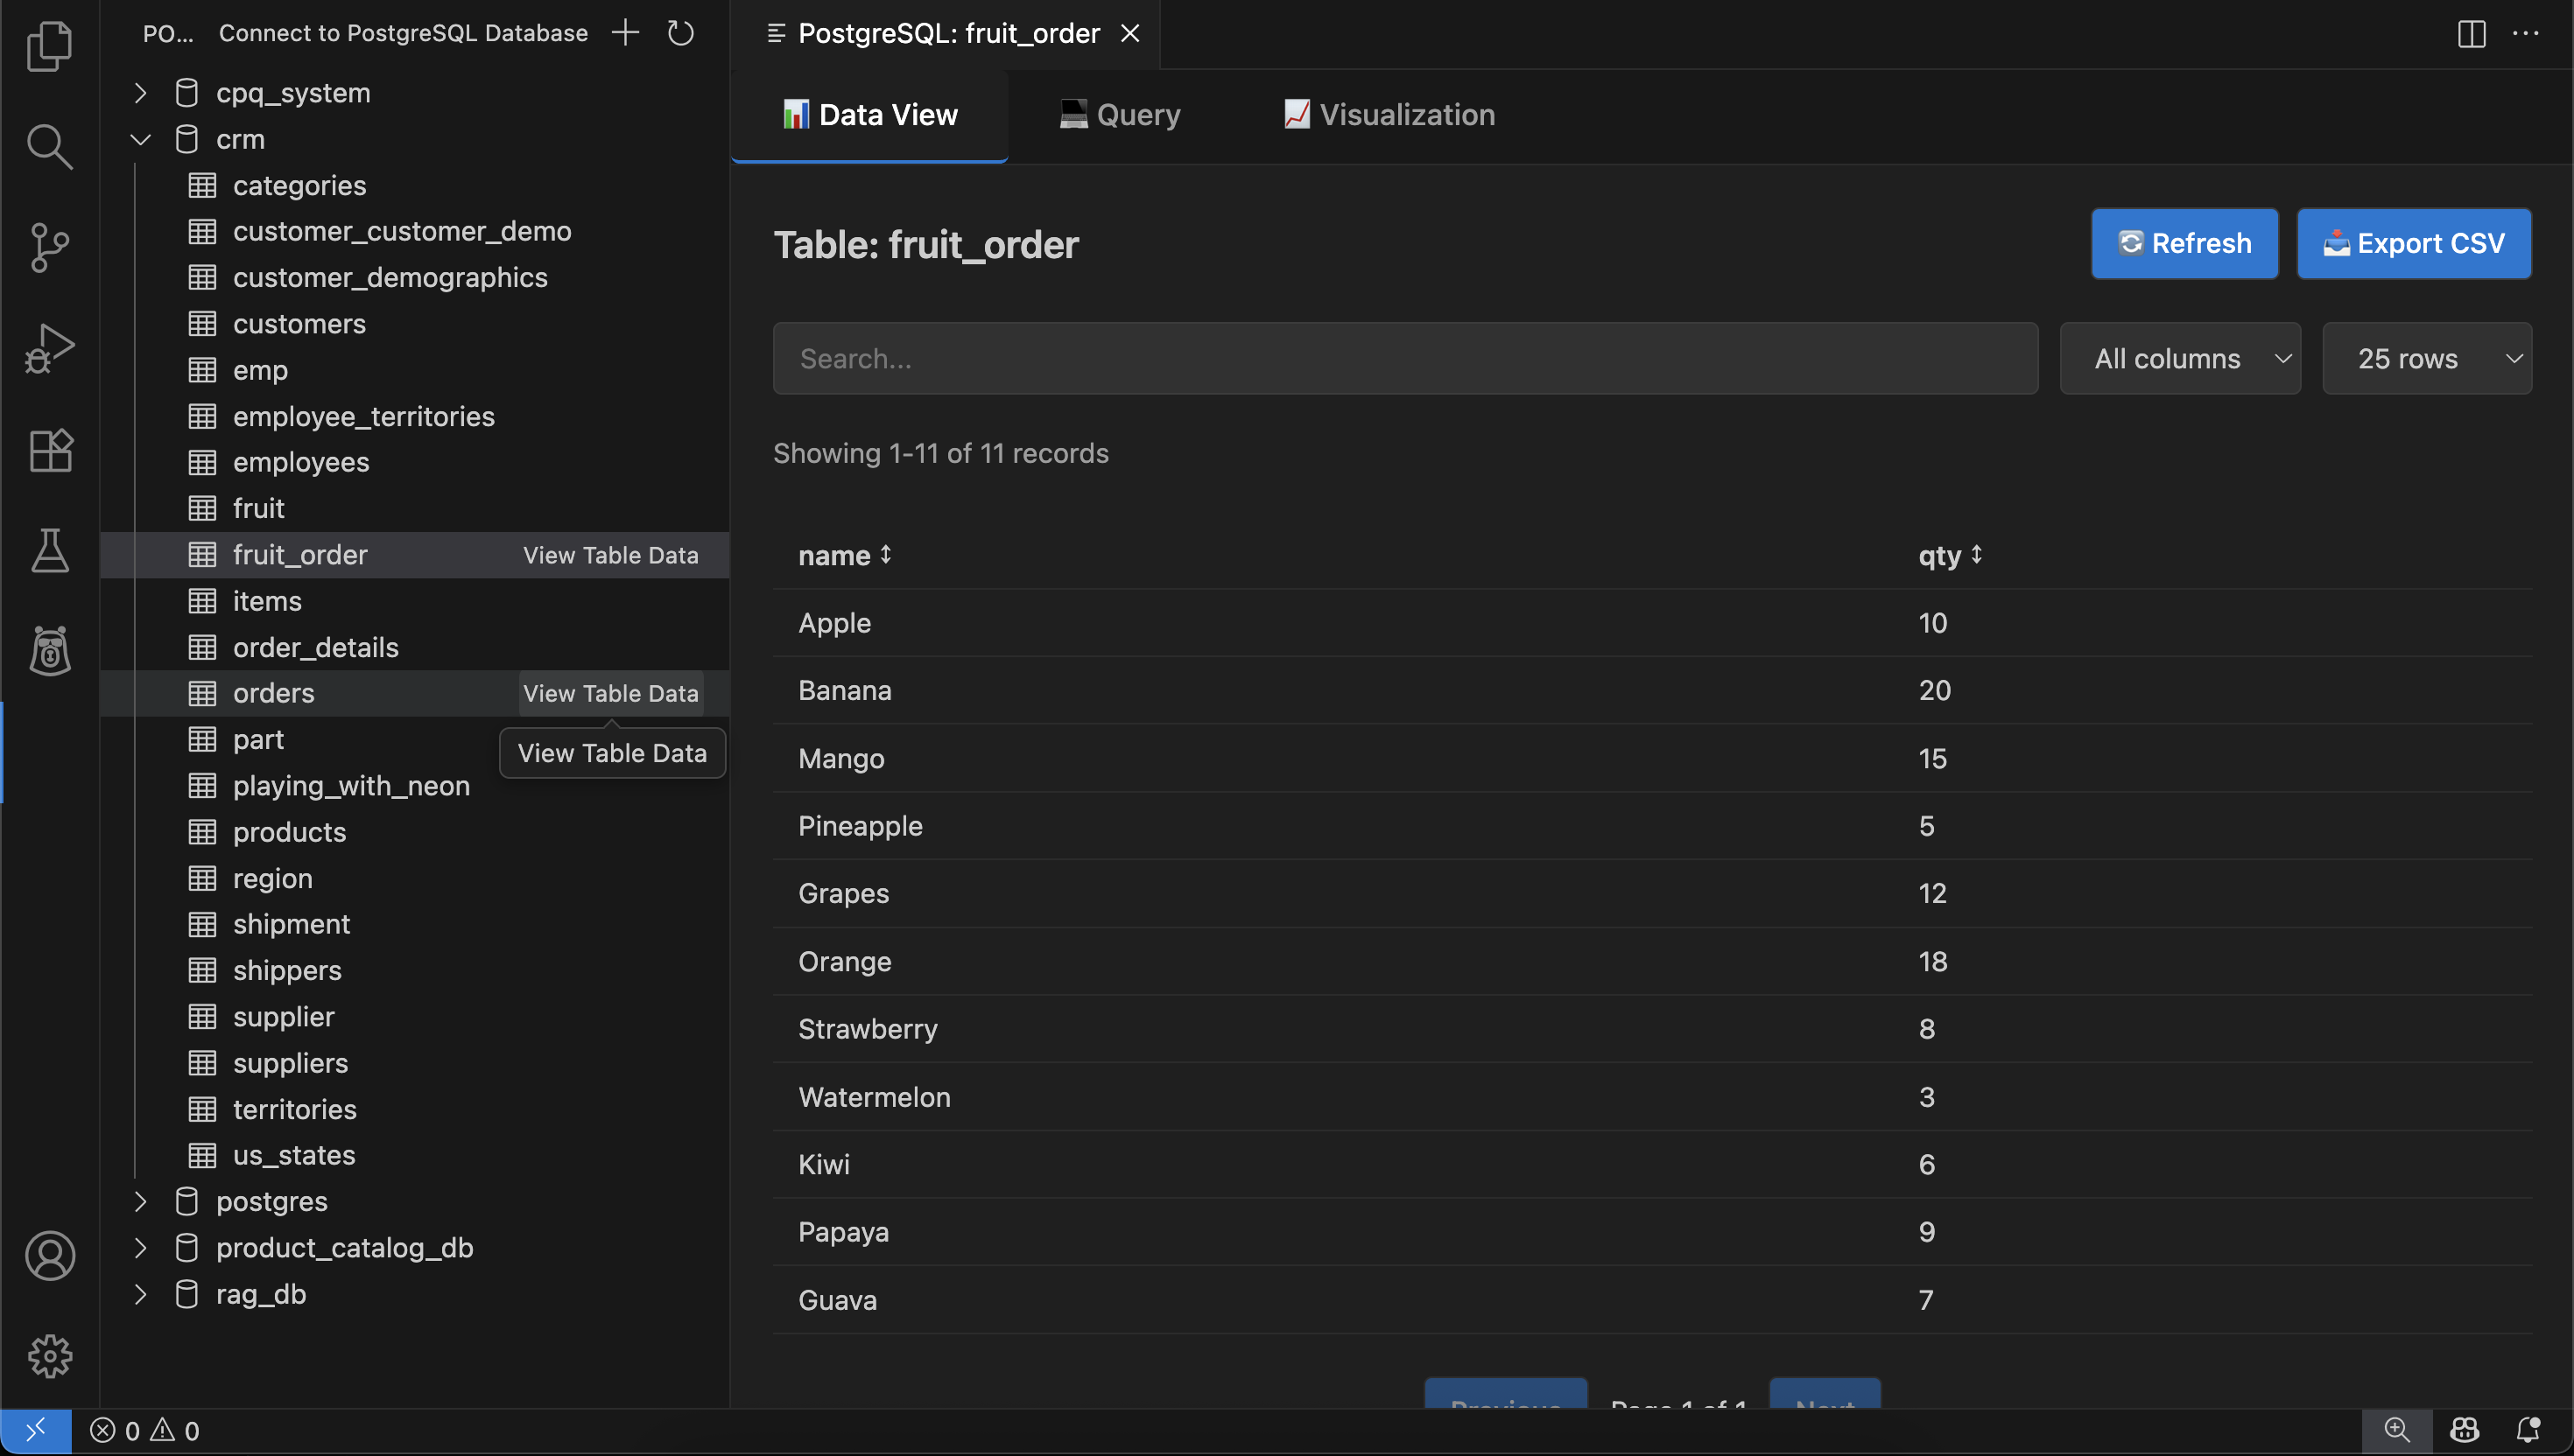Open the All columns dropdown

2180,358
